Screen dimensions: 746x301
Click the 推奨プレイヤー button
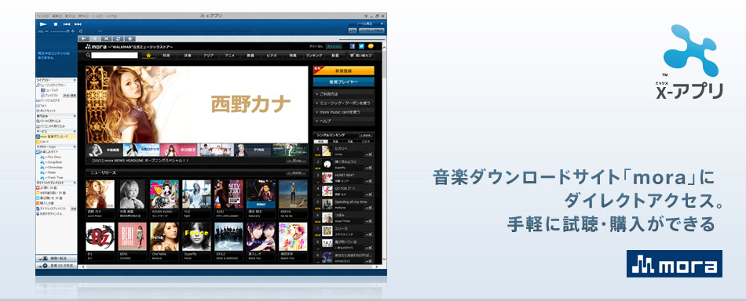(344, 82)
